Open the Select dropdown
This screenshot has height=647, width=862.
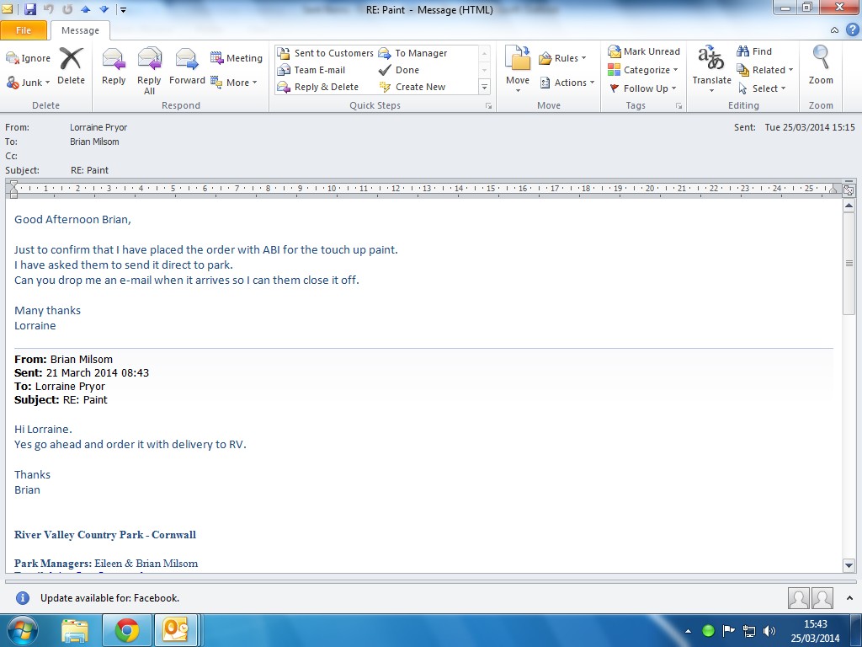pos(761,88)
